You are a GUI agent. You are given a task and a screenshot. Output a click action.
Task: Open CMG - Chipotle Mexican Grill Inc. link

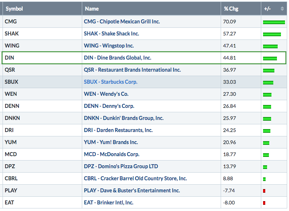click(x=122, y=22)
